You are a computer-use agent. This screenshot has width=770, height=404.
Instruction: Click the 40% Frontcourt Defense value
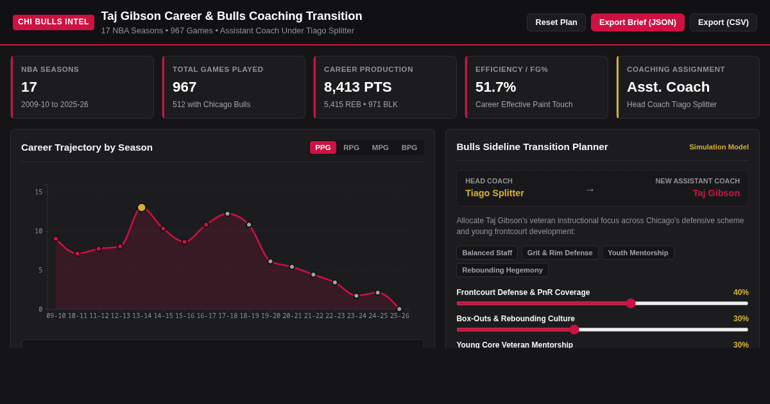coord(741,292)
